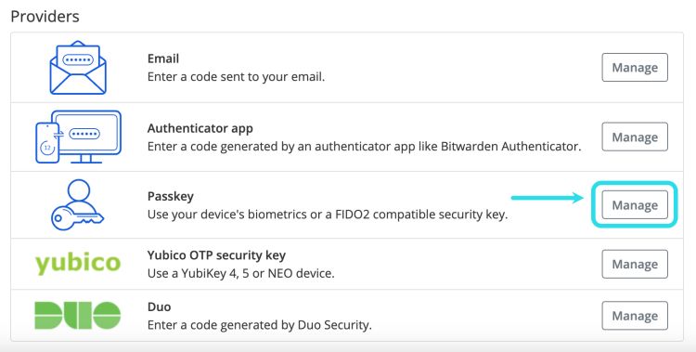Open Manage for the Duo provider
The height and width of the screenshot is (352, 696).
[x=635, y=316]
